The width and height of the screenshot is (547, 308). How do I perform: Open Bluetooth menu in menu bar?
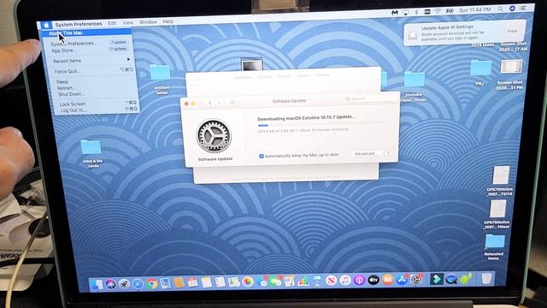416,12
